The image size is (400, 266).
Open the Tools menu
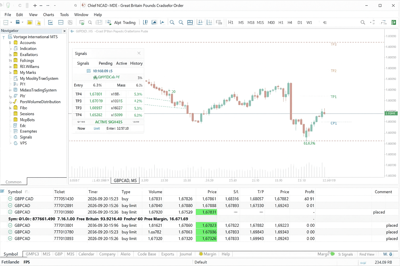coord(64,15)
